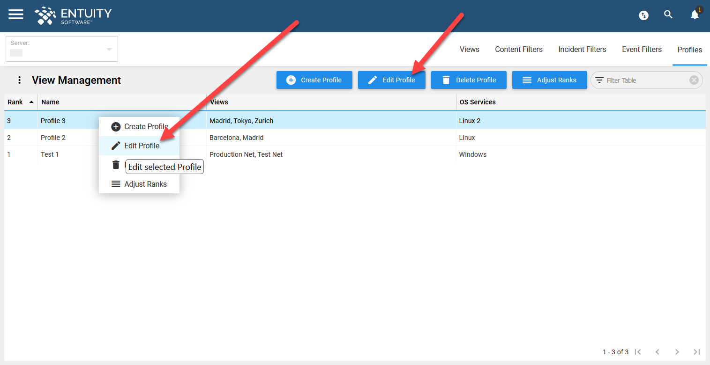The width and height of the screenshot is (710, 365).
Task: Go to next page of results
Action: point(677,352)
